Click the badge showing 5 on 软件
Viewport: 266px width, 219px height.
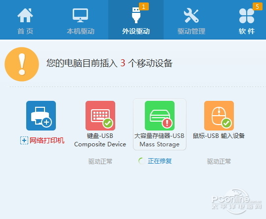click(258, 6)
